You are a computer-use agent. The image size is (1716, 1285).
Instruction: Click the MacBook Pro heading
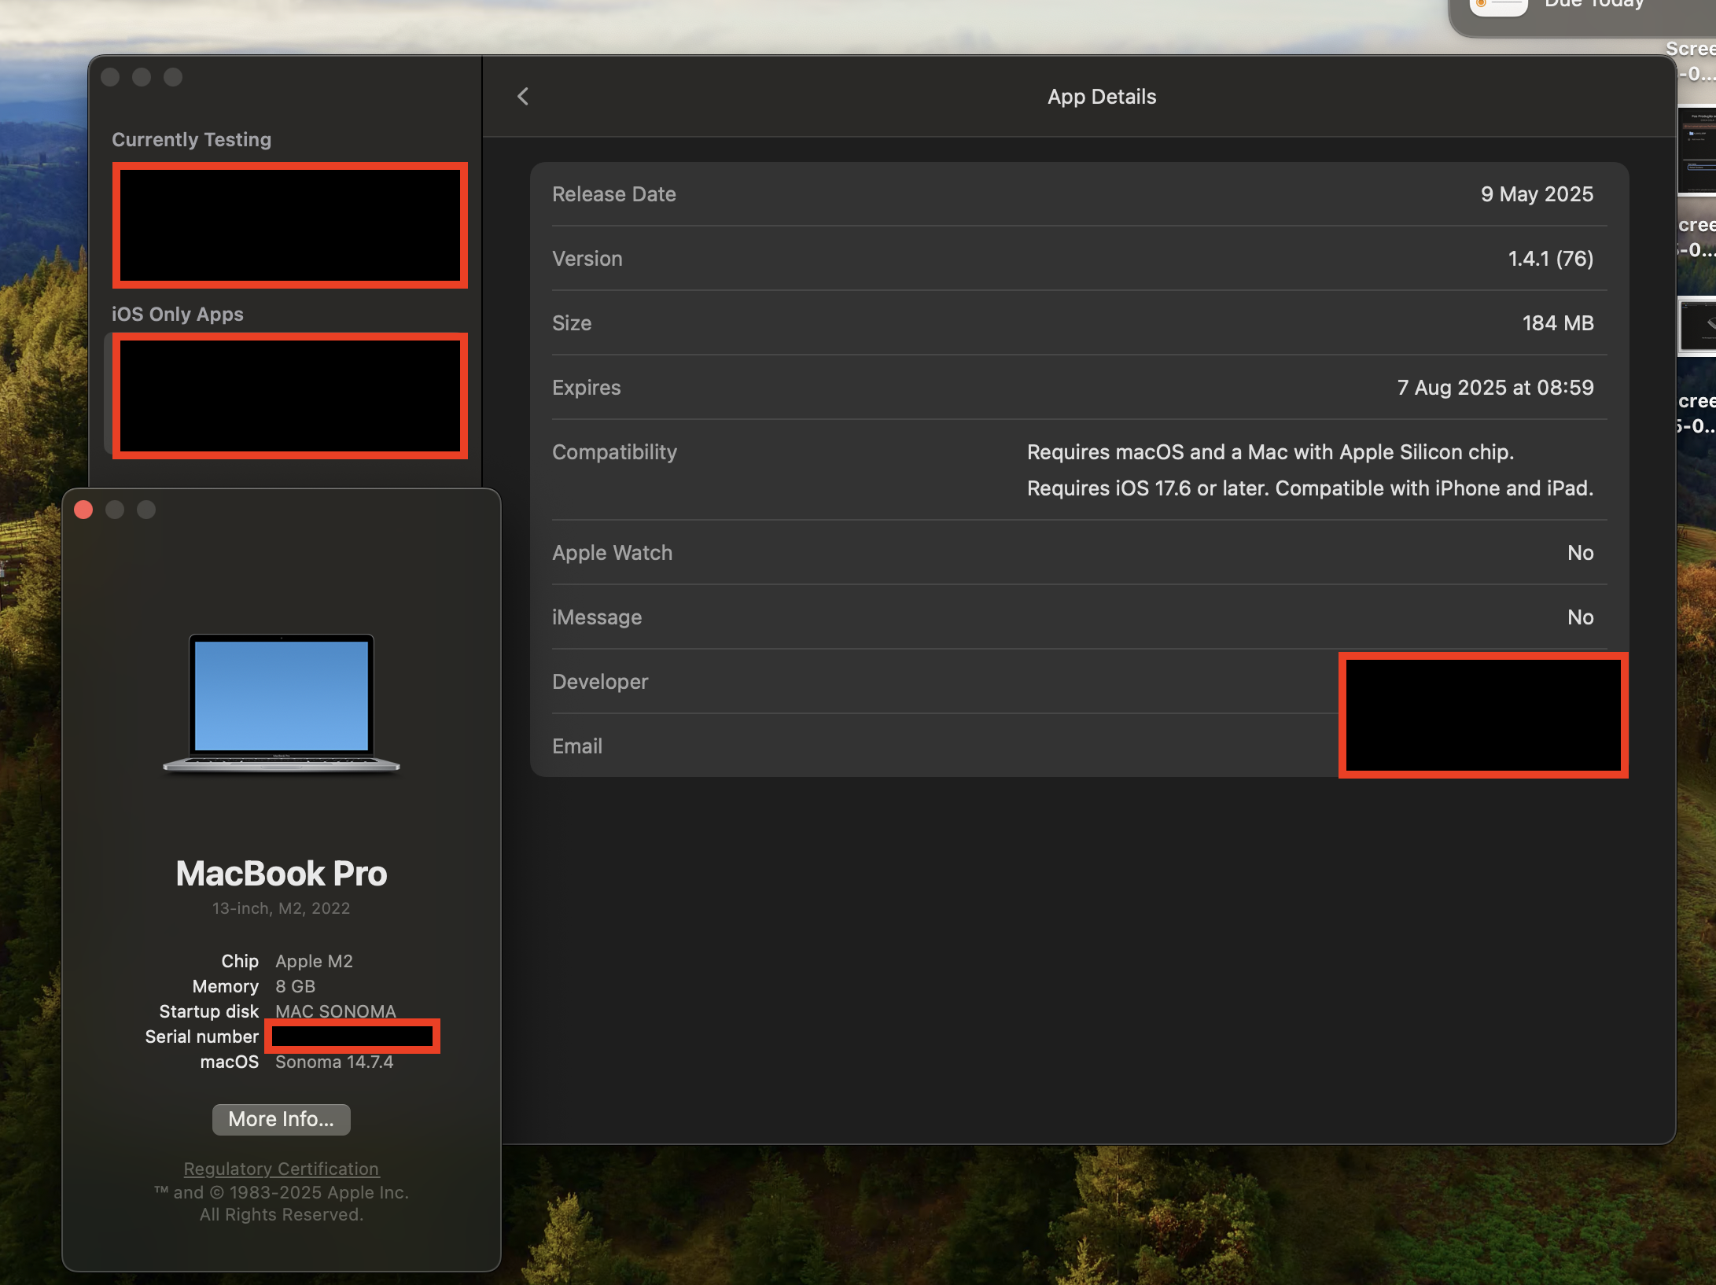click(282, 873)
